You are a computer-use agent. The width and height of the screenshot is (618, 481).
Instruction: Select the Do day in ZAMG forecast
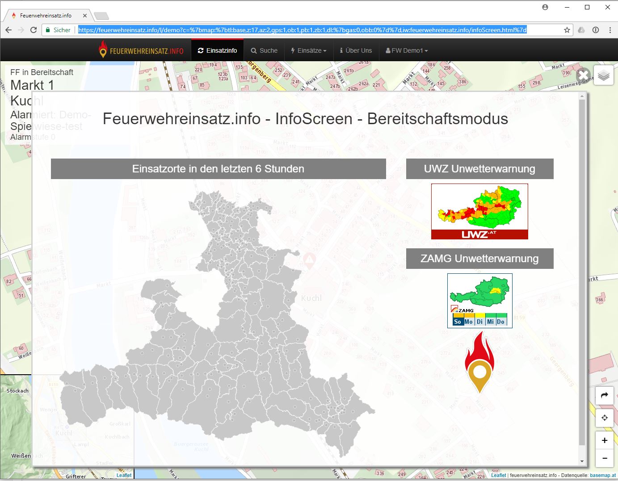point(501,321)
